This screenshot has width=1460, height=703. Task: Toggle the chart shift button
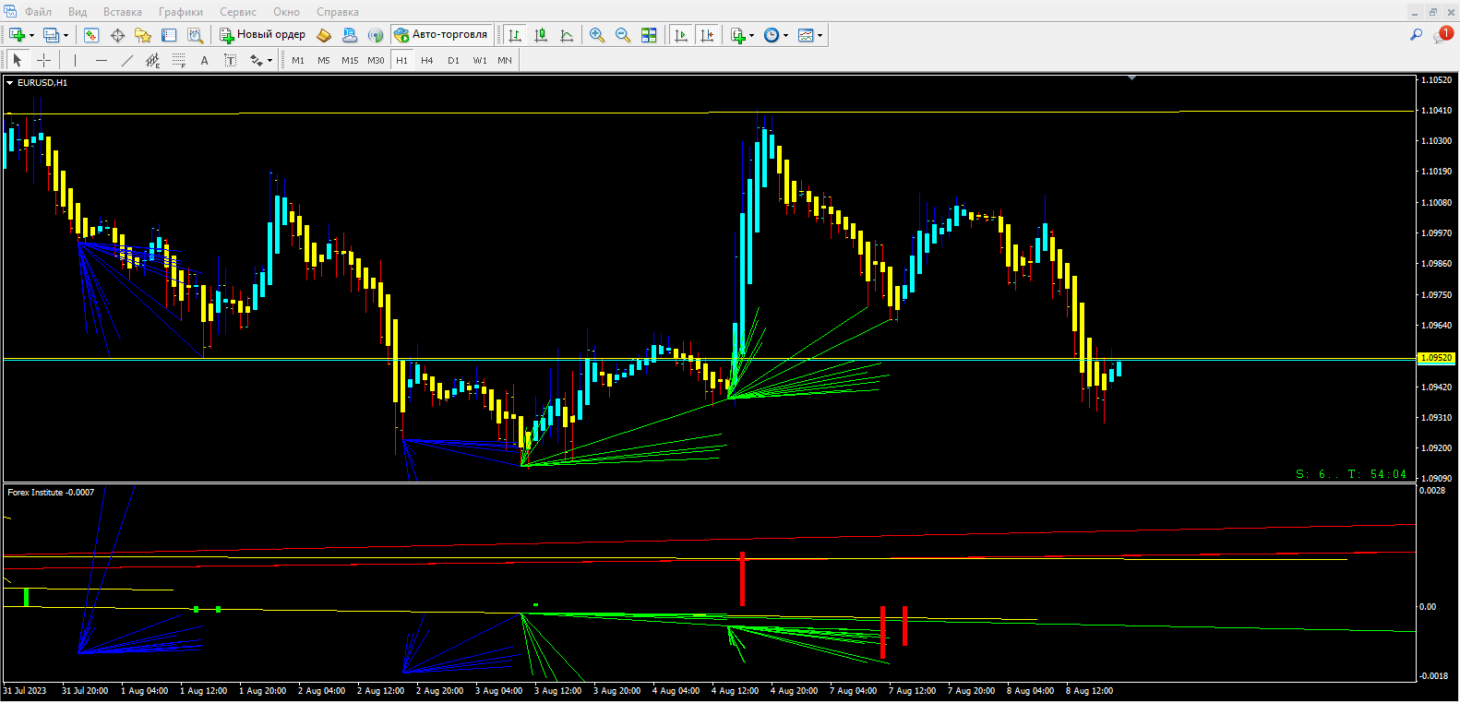tap(707, 35)
